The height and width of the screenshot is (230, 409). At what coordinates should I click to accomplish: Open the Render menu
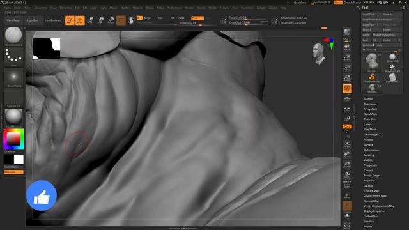(x=190, y=8)
